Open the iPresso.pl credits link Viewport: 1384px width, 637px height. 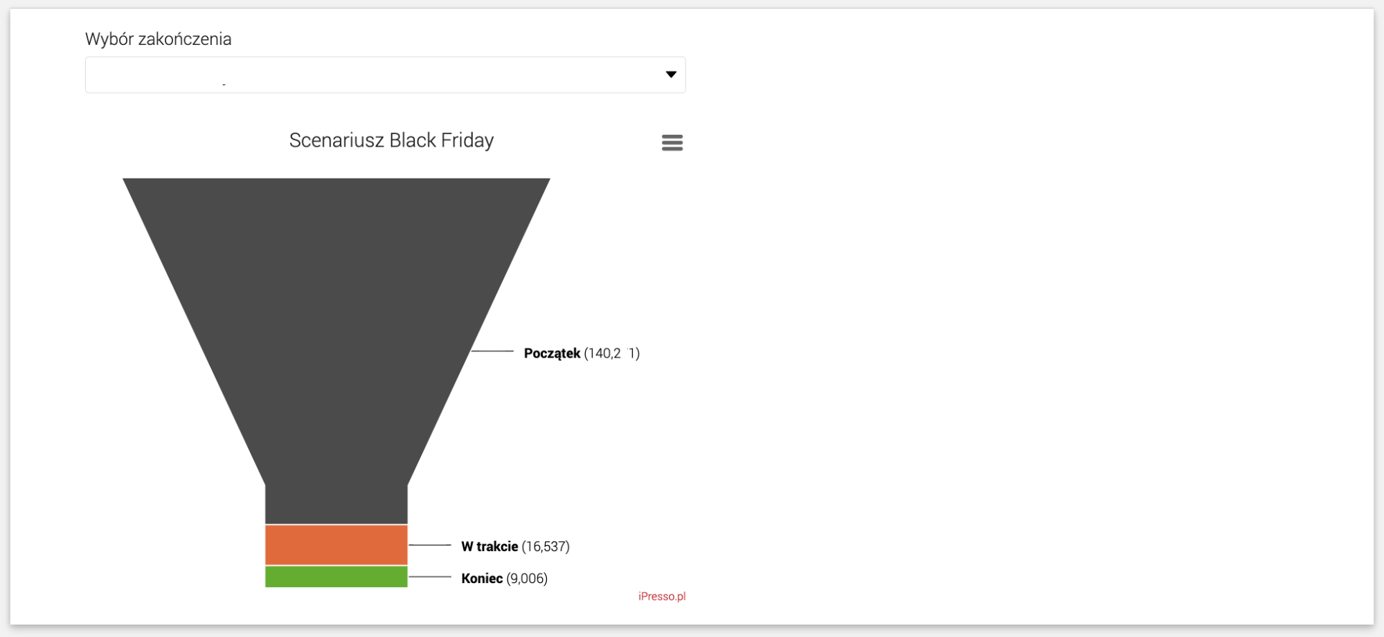point(662,596)
